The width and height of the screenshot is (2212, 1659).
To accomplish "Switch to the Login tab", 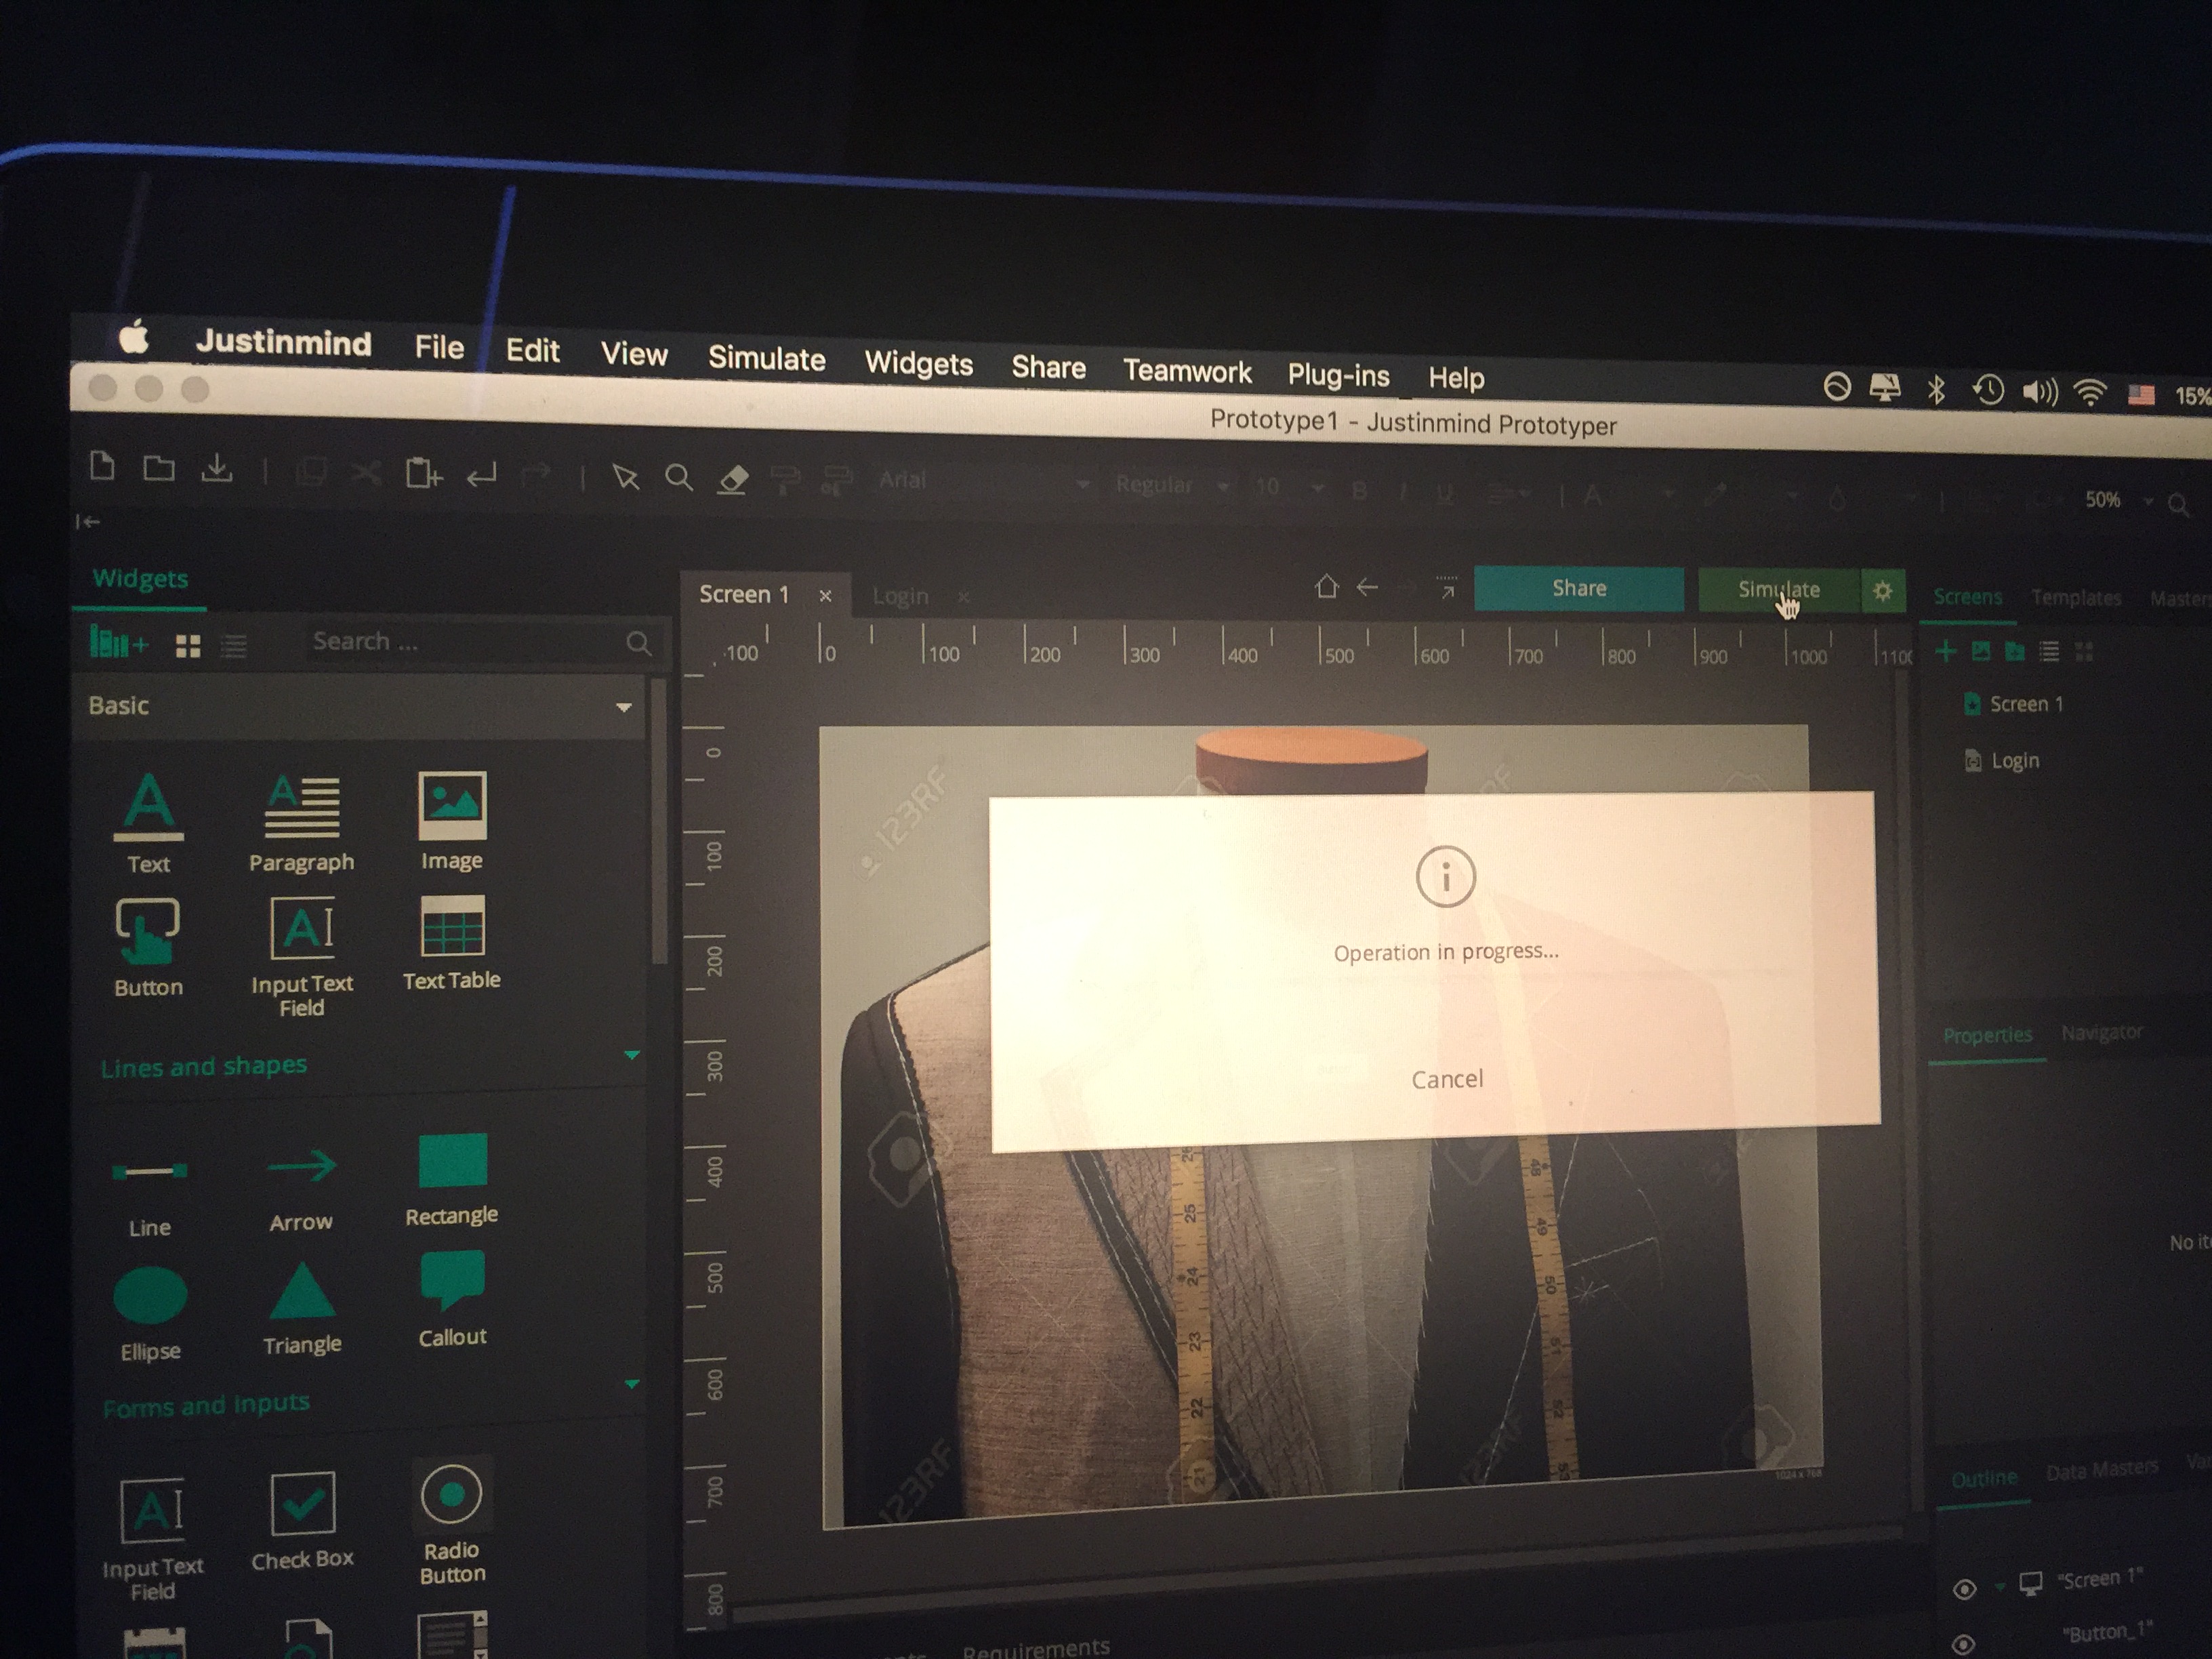I will point(900,597).
